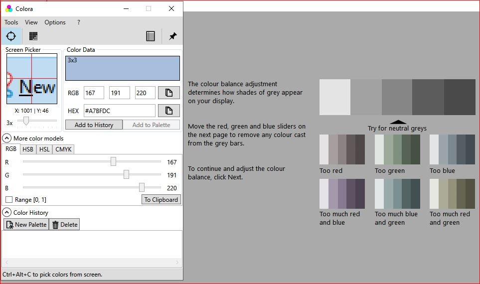Viewport: 480px width, 284px height.
Task: Click the color history horizontal scrollbar
Action: coord(92,262)
